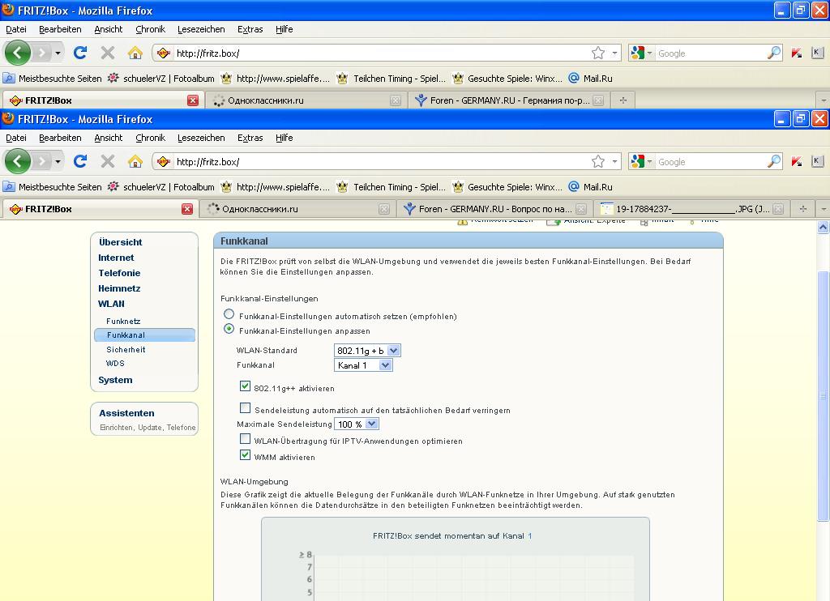Click the Kaspersky icon in background window toolbar
Image resolution: width=830 pixels, height=601 pixels.
pos(796,53)
